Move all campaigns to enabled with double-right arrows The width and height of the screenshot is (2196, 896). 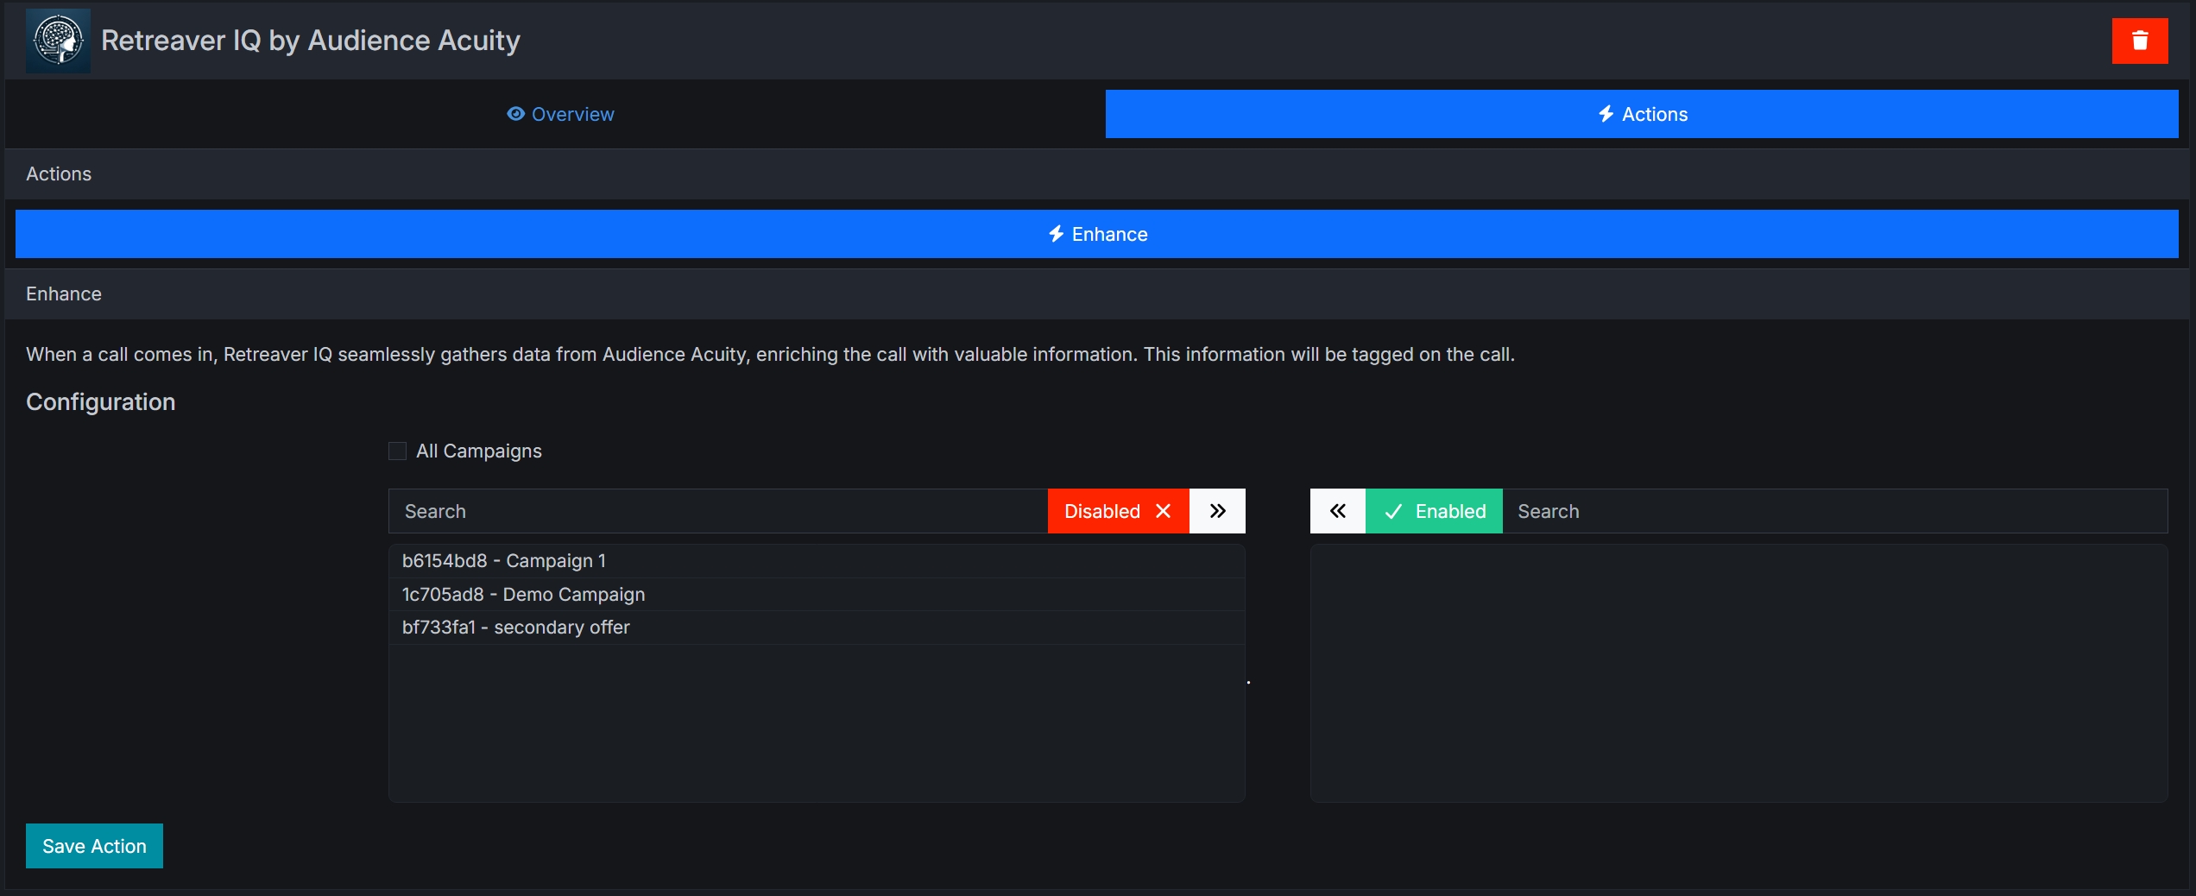pos(1217,511)
